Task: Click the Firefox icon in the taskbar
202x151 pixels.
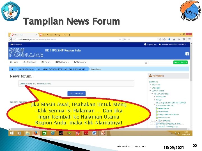Action: pyautogui.click(x=36, y=133)
